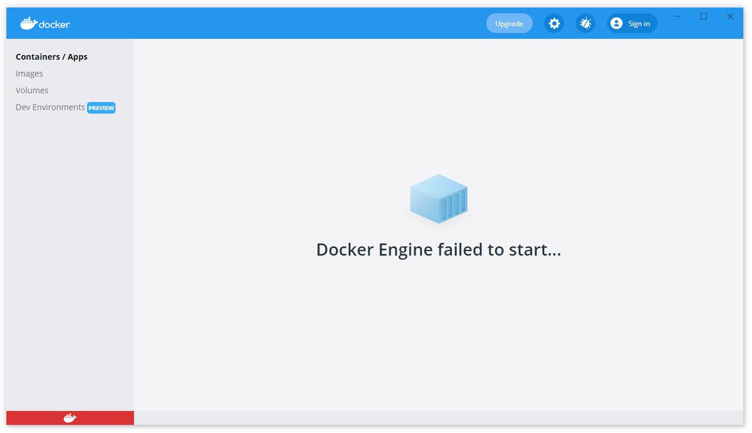Click the whale engine-status indicator at bottom left
752x433 pixels.
[x=70, y=417]
